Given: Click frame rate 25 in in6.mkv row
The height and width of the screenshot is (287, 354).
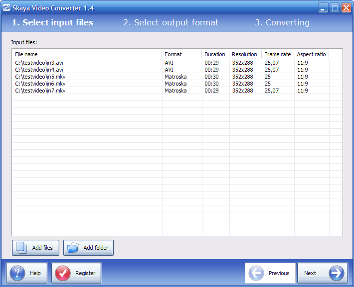Looking at the screenshot, I should 268,84.
